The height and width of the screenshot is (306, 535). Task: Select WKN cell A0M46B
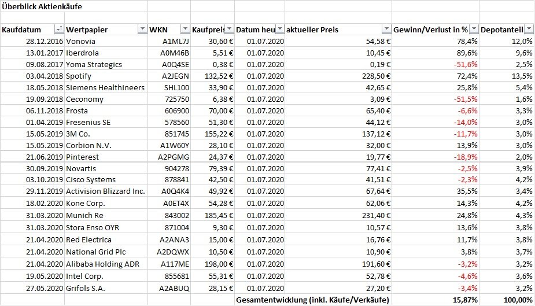[x=169, y=53]
